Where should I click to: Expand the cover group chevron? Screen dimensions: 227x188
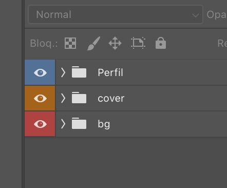click(63, 98)
